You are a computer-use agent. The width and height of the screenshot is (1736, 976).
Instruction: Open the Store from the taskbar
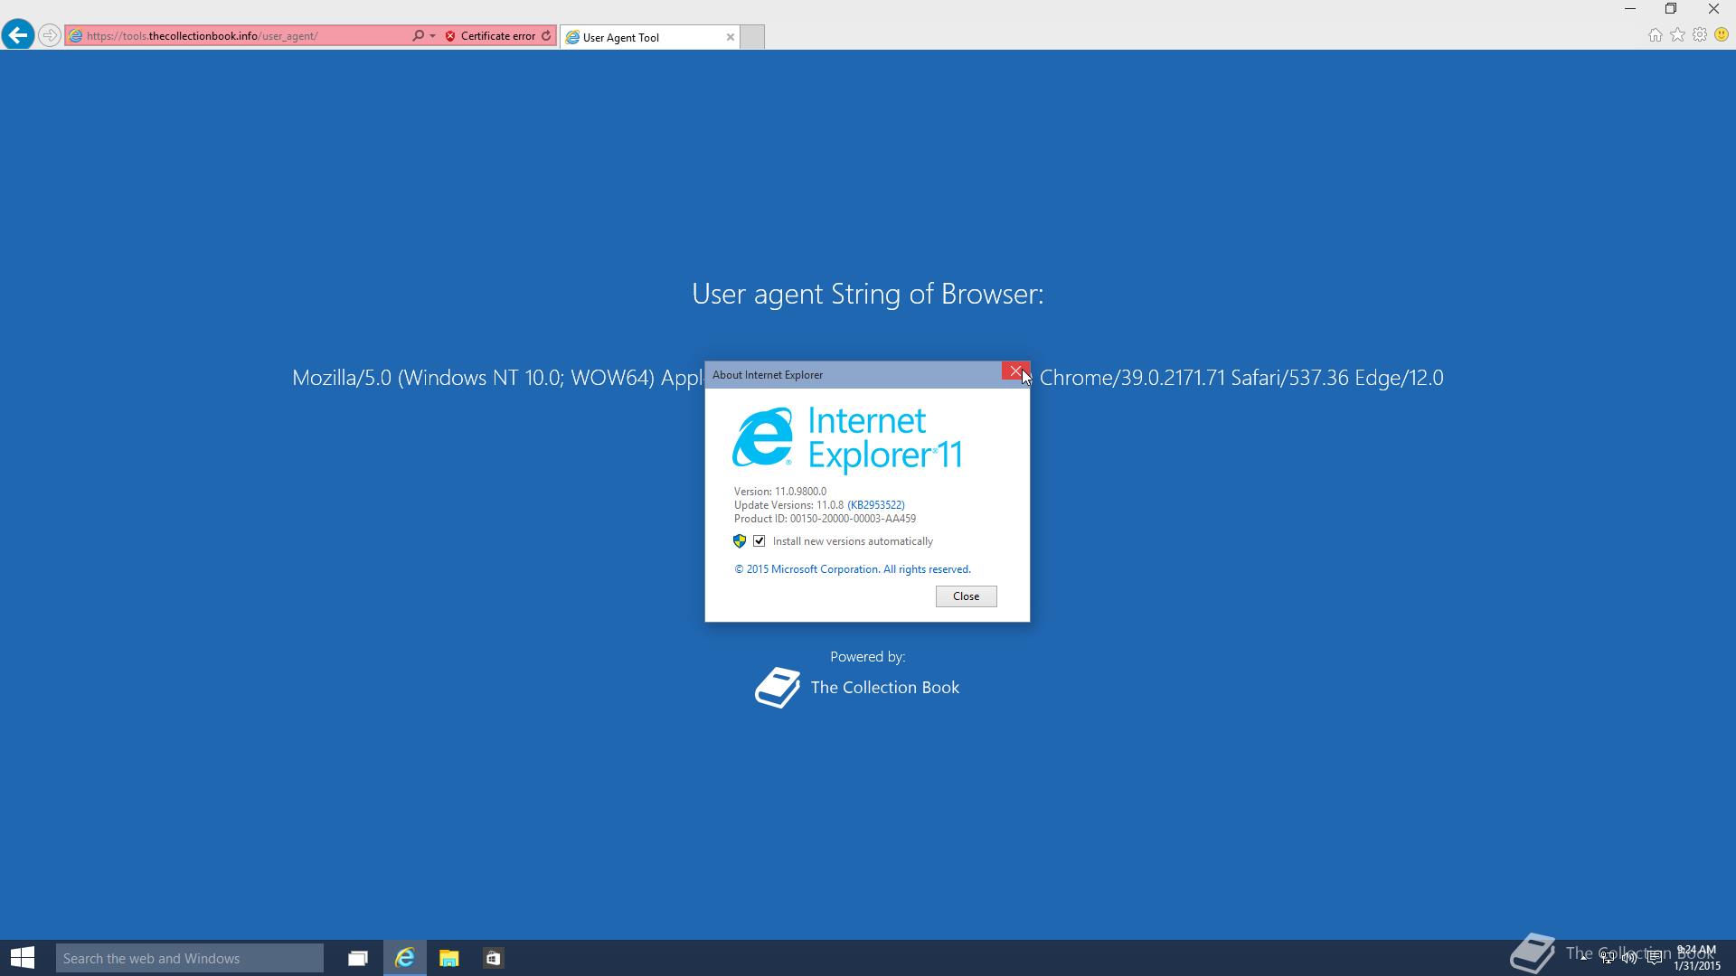(x=494, y=958)
